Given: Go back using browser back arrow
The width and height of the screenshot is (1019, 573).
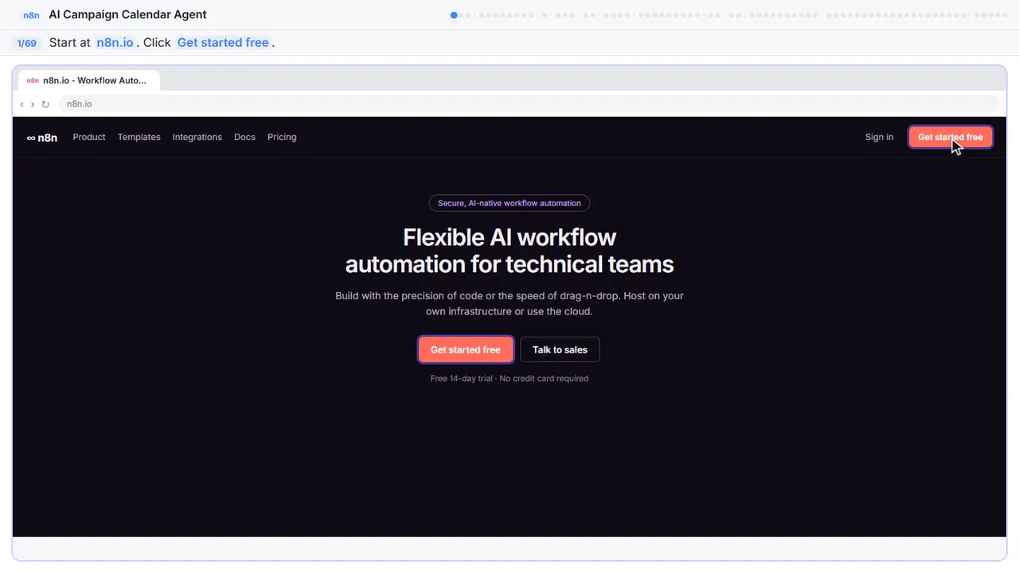Looking at the screenshot, I should [21, 104].
